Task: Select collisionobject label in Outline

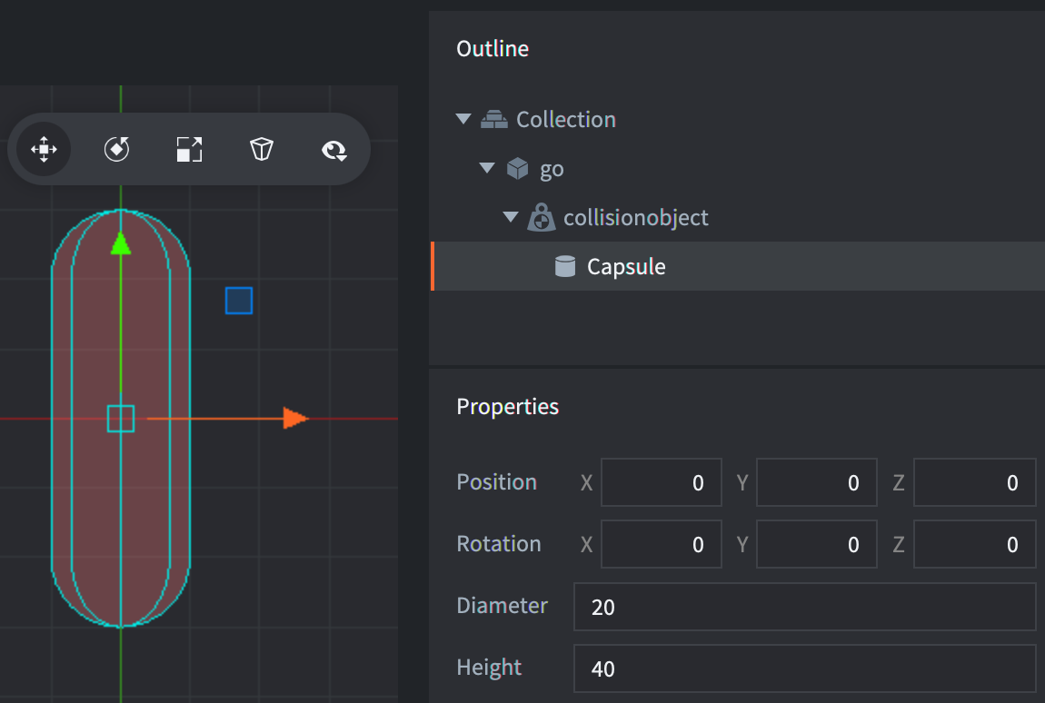Action: coord(635,218)
